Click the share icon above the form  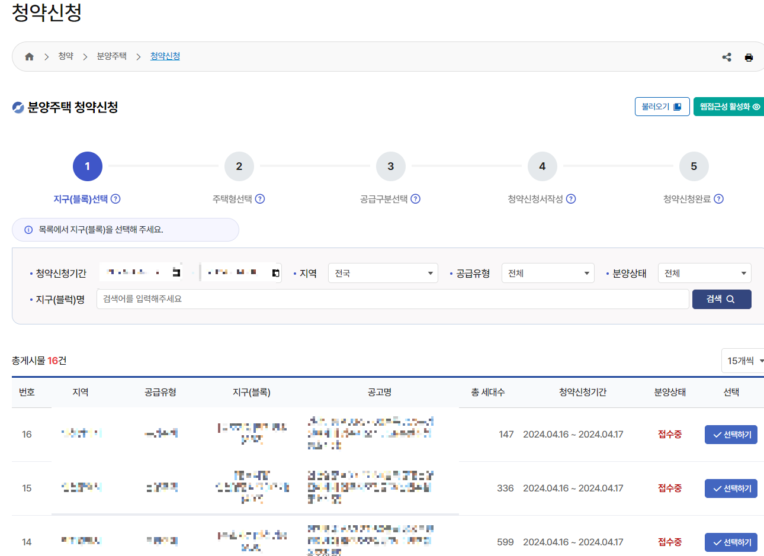click(x=727, y=57)
